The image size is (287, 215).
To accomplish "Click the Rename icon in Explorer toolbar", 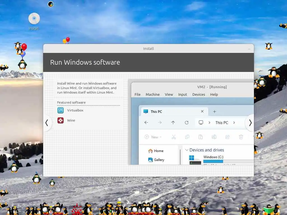I will (x=214, y=137).
